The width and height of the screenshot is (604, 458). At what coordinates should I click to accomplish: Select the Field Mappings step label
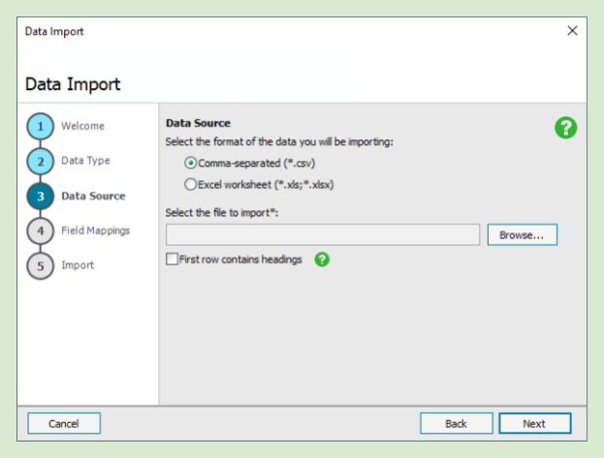pyautogui.click(x=95, y=230)
